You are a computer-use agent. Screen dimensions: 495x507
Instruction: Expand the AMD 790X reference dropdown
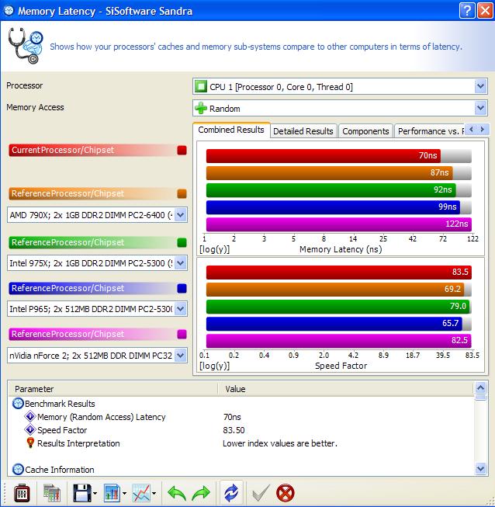tap(181, 215)
